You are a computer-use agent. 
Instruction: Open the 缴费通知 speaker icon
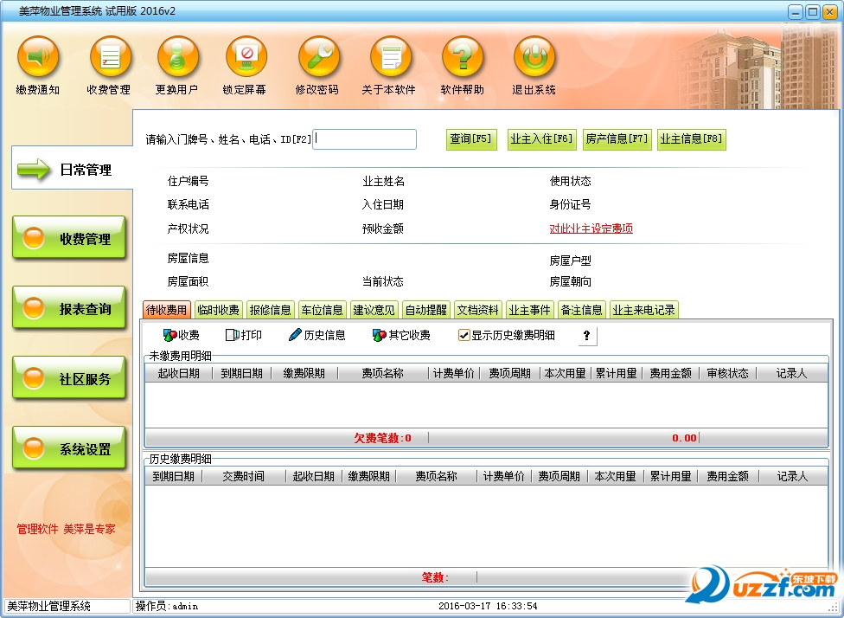pos(38,56)
